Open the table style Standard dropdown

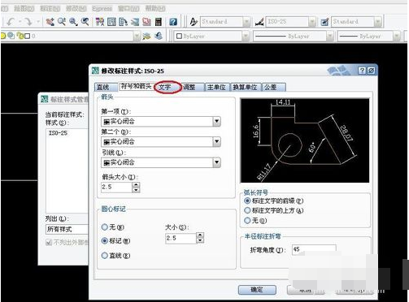(x=377, y=22)
